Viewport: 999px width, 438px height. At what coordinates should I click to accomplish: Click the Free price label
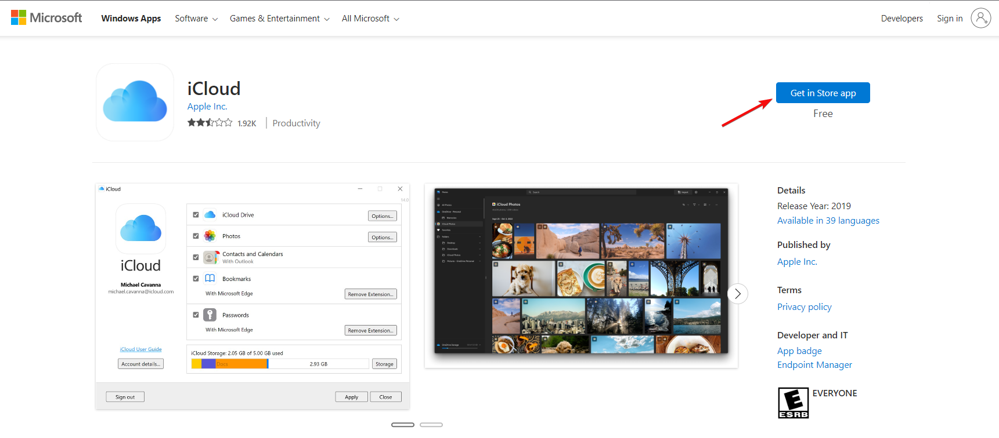tap(823, 114)
